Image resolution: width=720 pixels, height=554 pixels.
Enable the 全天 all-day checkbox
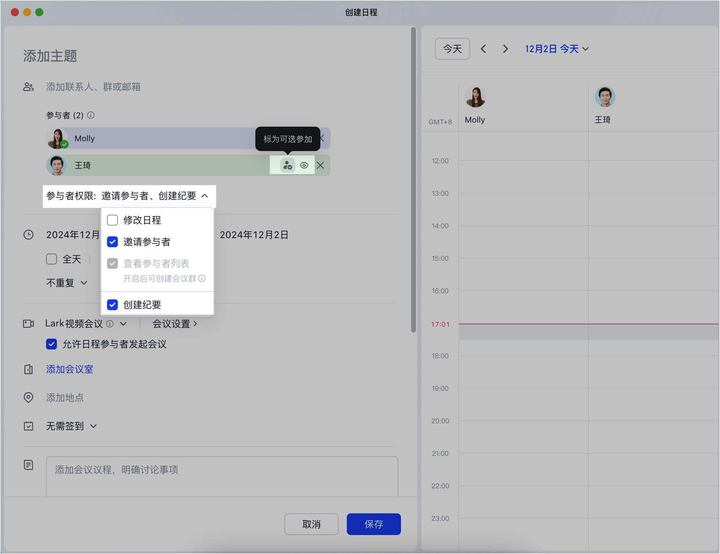click(51, 259)
